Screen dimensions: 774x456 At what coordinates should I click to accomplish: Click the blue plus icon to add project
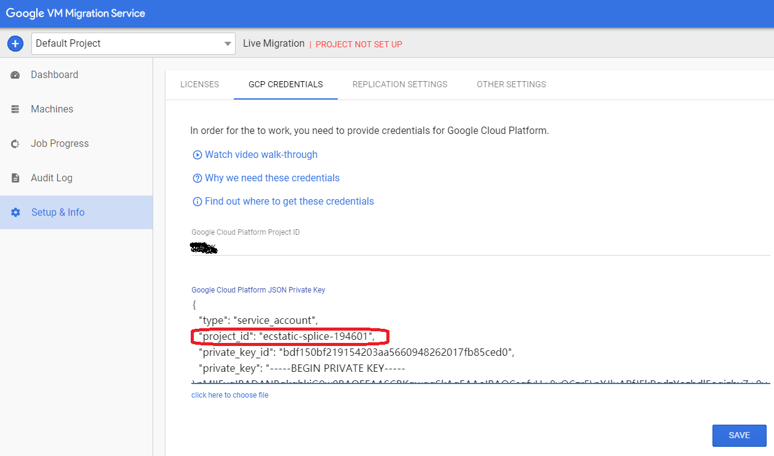click(15, 43)
